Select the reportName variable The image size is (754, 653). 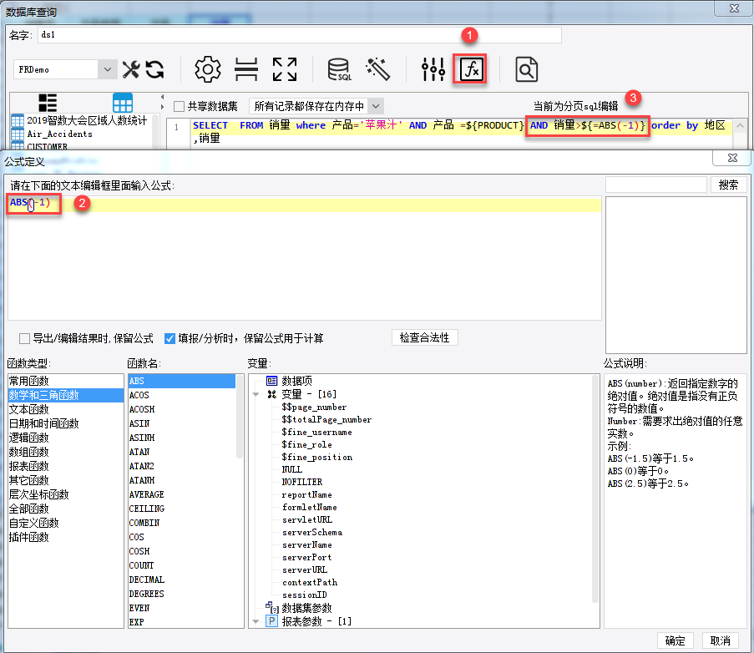(306, 495)
